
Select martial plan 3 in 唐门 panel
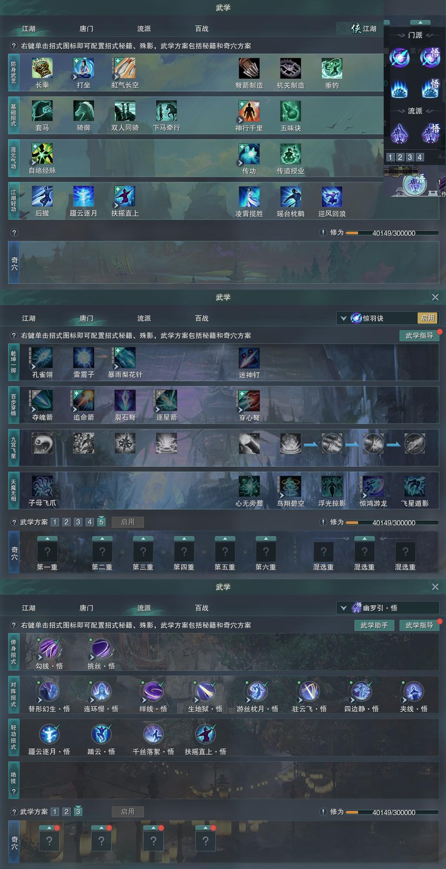[78, 522]
